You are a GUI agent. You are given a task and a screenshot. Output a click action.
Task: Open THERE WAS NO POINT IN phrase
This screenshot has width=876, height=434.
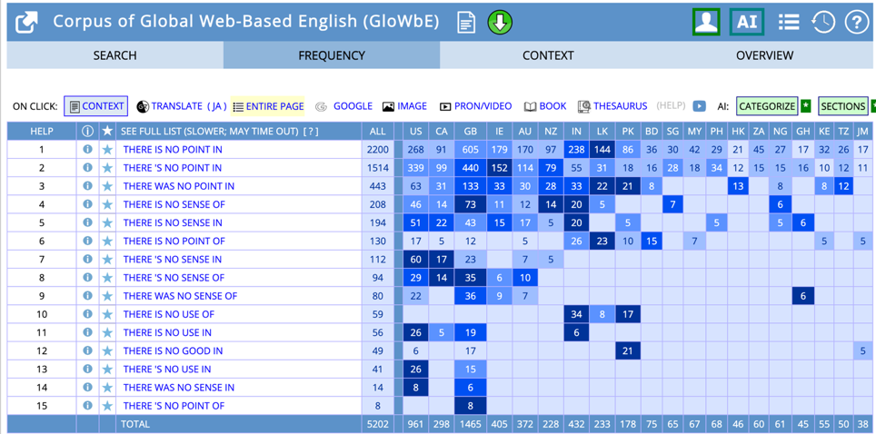click(x=179, y=186)
